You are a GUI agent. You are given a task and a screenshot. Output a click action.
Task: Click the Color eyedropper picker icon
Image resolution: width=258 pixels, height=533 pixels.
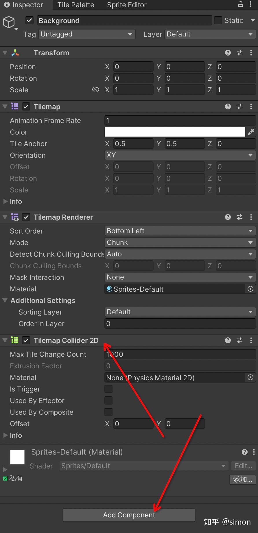251,132
